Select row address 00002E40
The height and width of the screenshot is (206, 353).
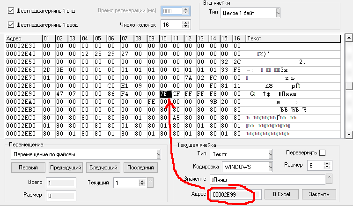point(23,54)
